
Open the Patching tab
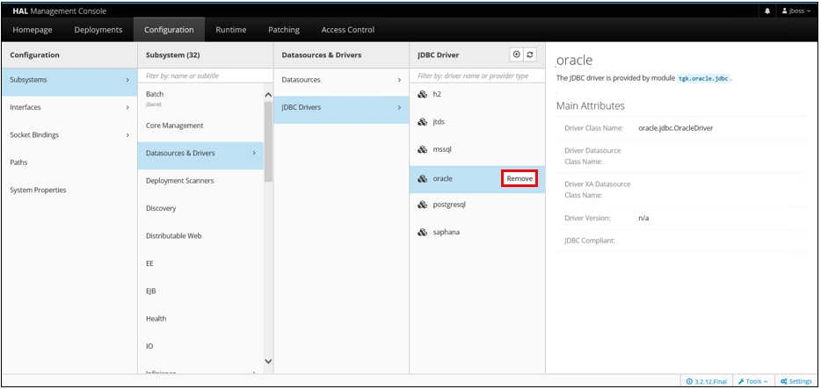click(284, 30)
